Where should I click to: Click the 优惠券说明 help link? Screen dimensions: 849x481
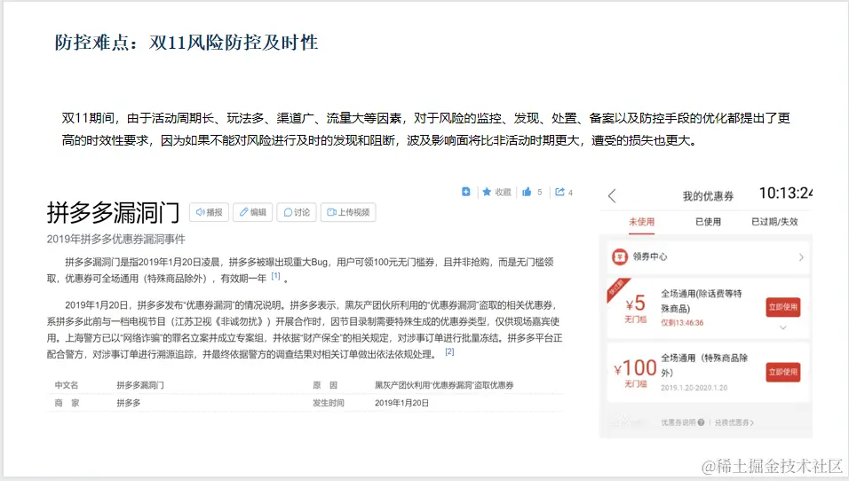point(682,422)
